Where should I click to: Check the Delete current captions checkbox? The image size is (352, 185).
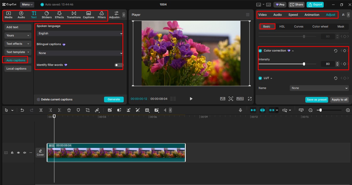tap(38, 99)
